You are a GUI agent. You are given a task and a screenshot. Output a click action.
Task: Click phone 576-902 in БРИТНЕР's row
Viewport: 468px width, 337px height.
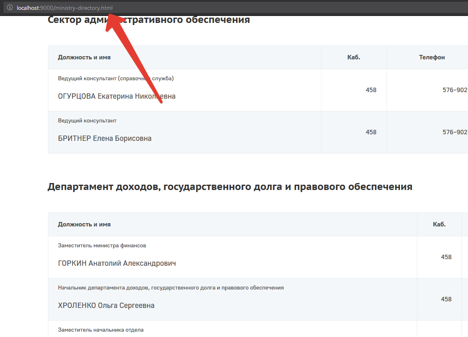(454, 132)
